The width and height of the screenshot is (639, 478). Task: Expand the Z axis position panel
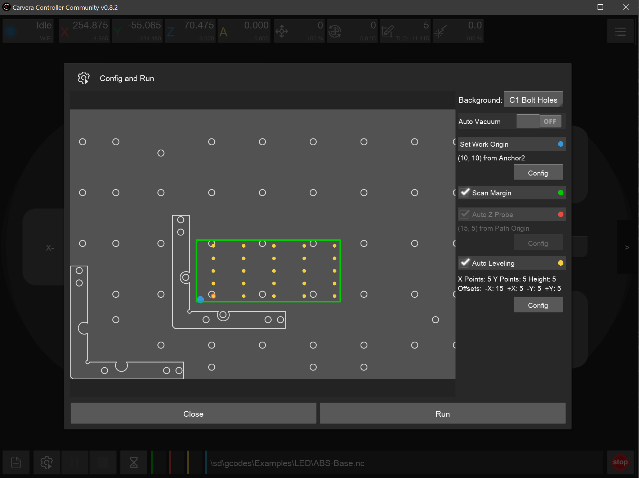tap(190, 31)
